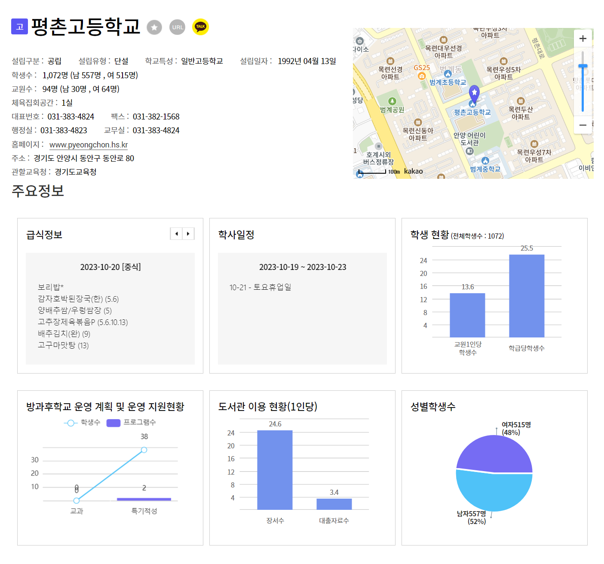Viewport: 604px width, 564px height.
Task: Add school to favorites with star icon
Action: 154,28
